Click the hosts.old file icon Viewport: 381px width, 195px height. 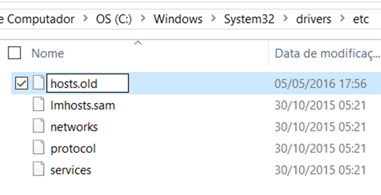coord(38,83)
